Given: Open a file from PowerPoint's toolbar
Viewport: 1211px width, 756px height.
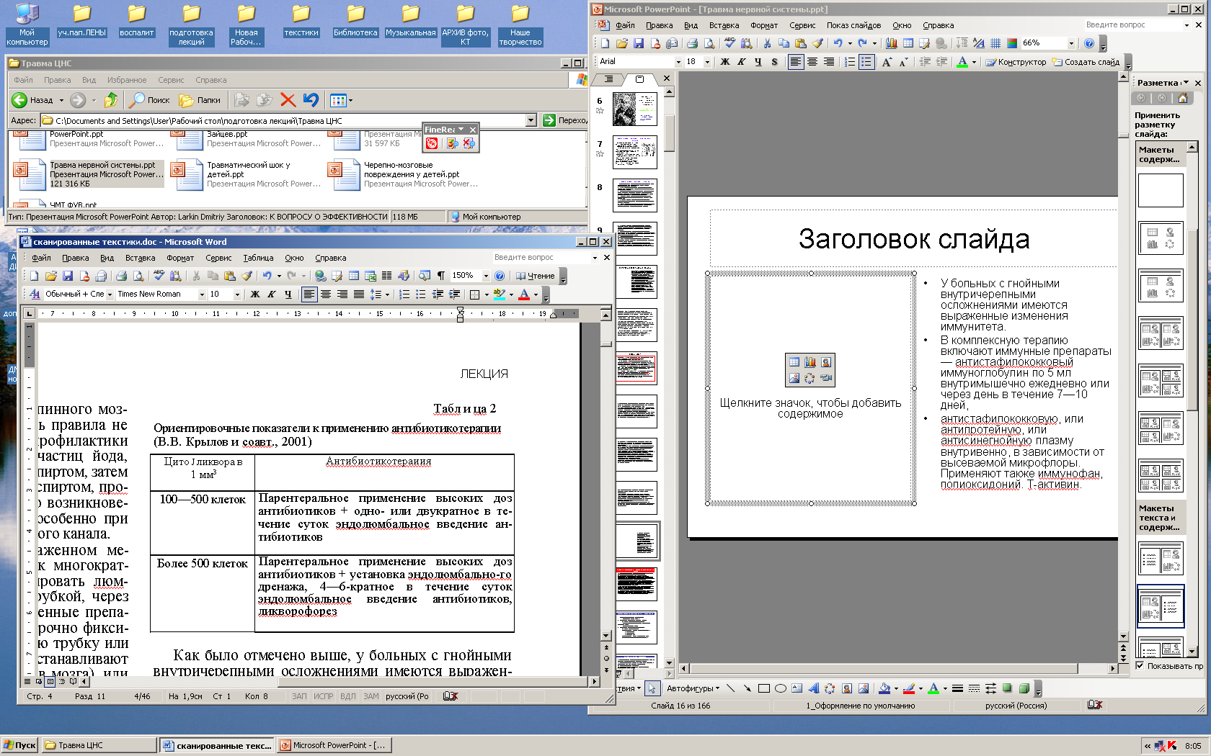Looking at the screenshot, I should pos(622,43).
